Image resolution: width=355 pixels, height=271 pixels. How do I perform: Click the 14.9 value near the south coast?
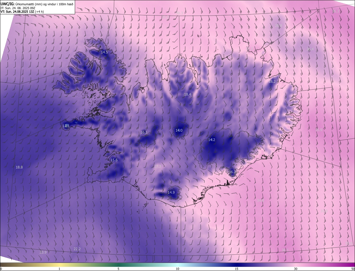tap(171, 192)
